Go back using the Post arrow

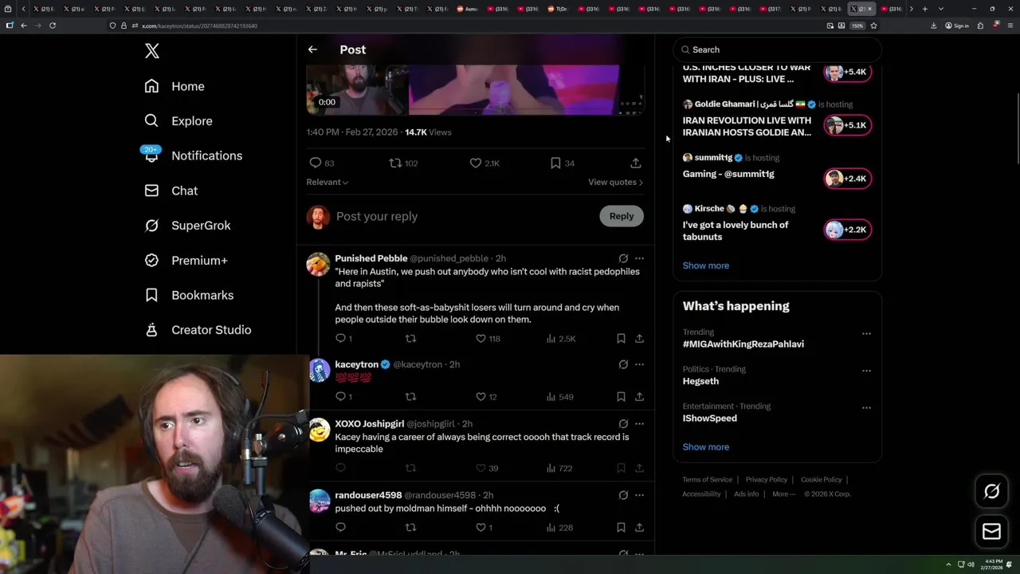click(x=312, y=49)
